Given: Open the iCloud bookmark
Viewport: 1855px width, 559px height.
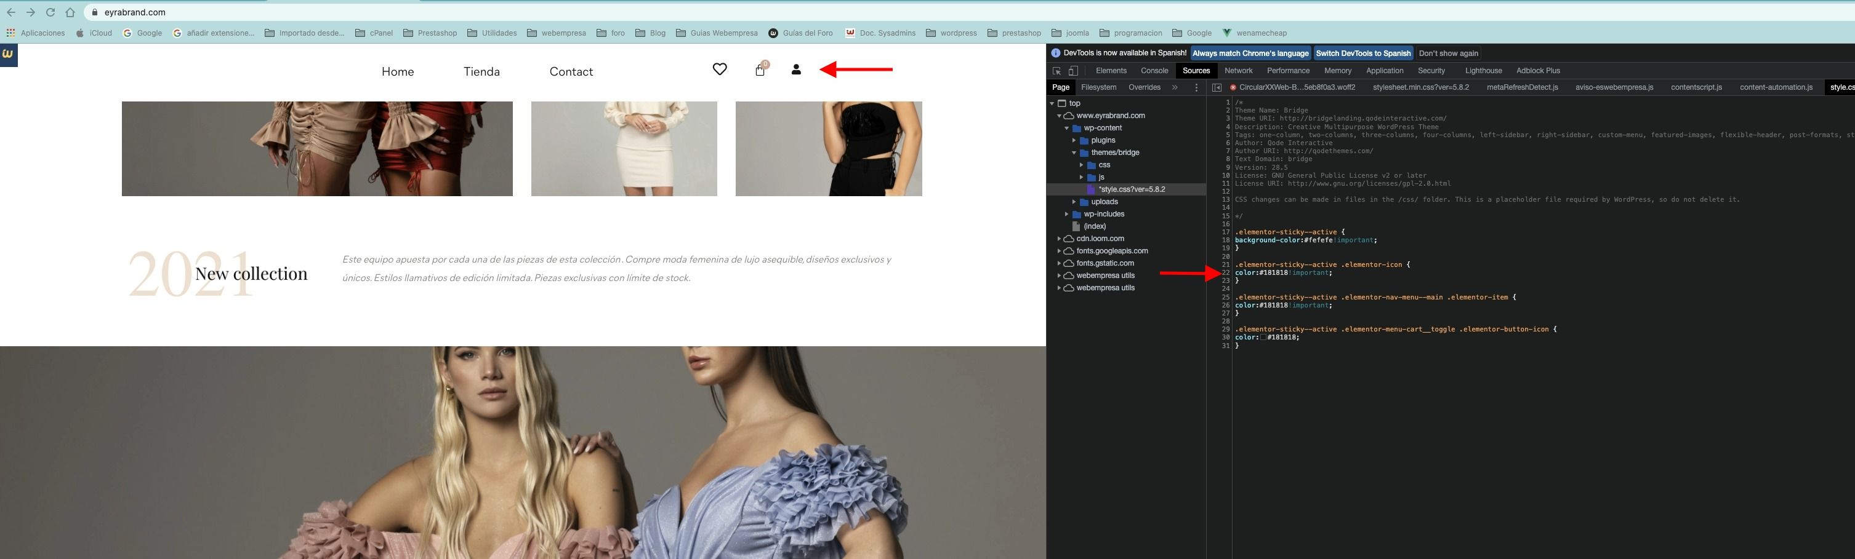Looking at the screenshot, I should click(x=94, y=33).
